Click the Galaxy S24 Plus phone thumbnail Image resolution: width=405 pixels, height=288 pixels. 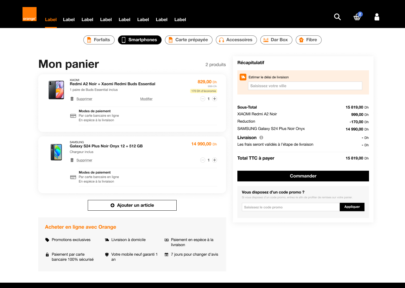tap(56, 152)
